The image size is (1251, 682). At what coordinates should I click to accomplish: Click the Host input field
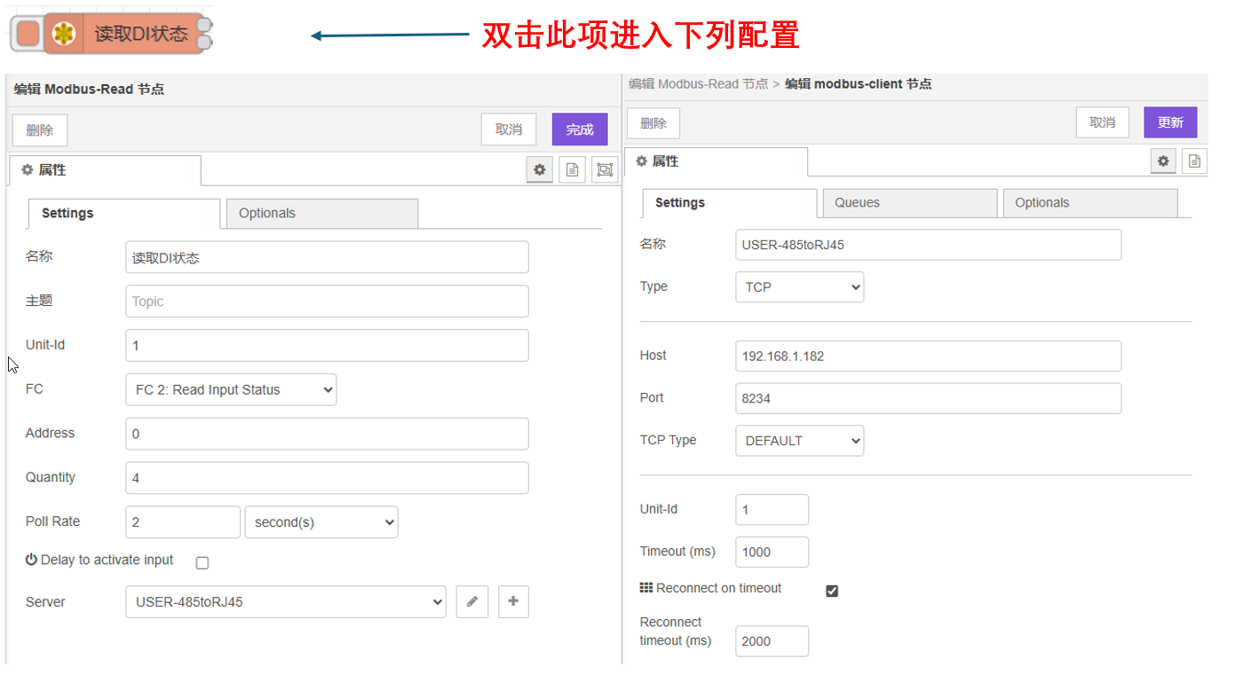(928, 356)
